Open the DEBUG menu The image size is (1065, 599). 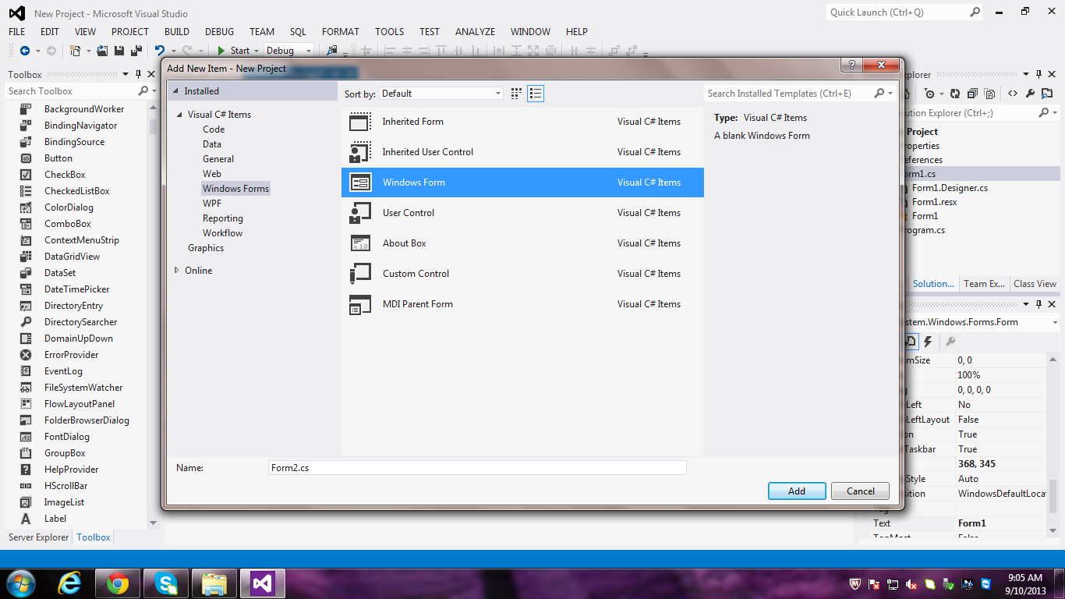pyautogui.click(x=219, y=32)
